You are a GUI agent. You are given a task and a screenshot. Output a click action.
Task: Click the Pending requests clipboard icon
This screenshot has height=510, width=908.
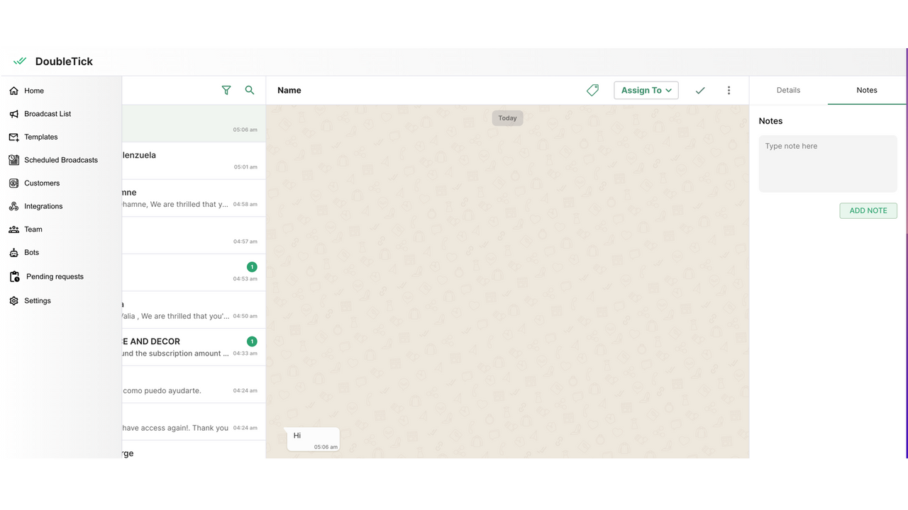click(13, 276)
